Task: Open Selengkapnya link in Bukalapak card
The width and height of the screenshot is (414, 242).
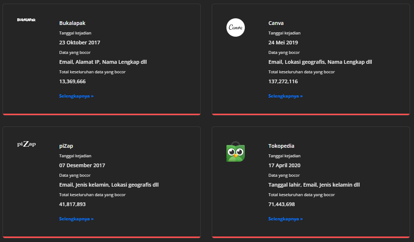Action: tap(76, 96)
